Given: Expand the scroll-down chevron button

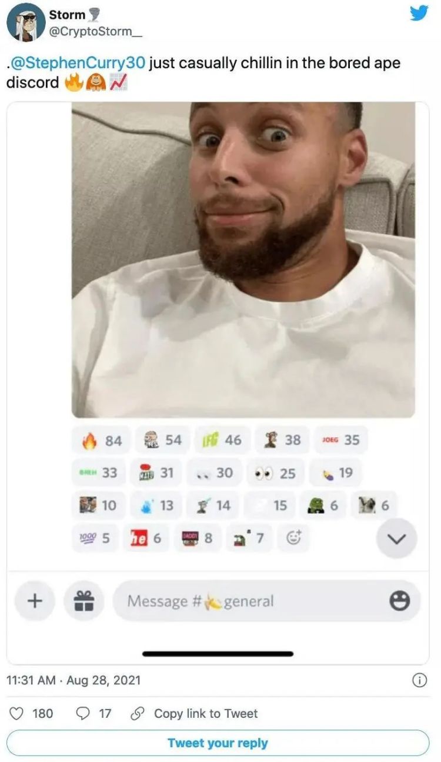Looking at the screenshot, I should coord(397,538).
